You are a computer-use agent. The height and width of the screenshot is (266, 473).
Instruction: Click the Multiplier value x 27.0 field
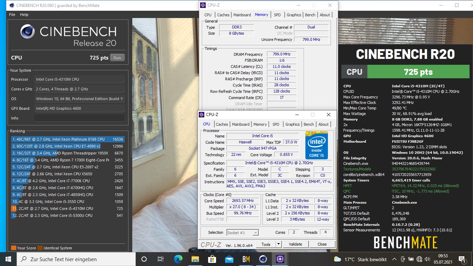click(x=243, y=207)
